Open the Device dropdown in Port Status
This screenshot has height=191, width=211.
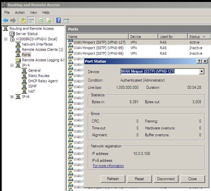tap(201, 72)
